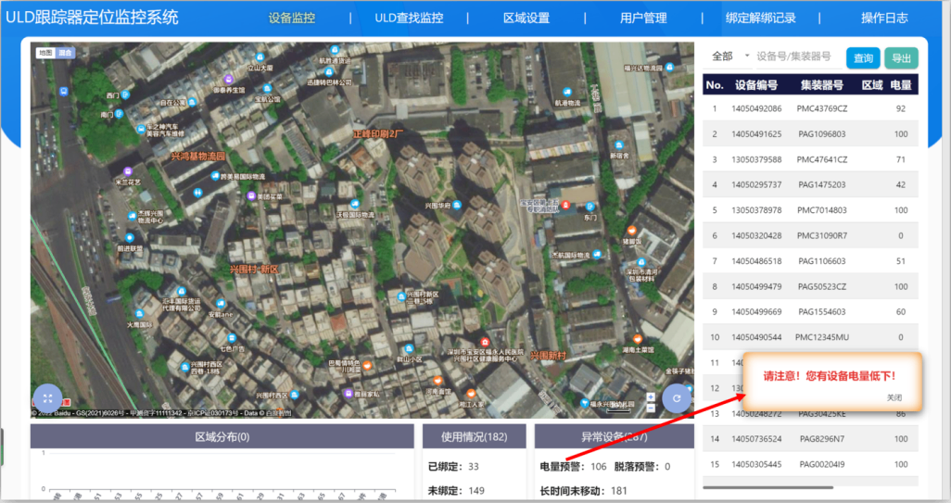Open the 全部 filter dropdown
Image resolution: width=951 pixels, height=503 pixels.
(730, 57)
